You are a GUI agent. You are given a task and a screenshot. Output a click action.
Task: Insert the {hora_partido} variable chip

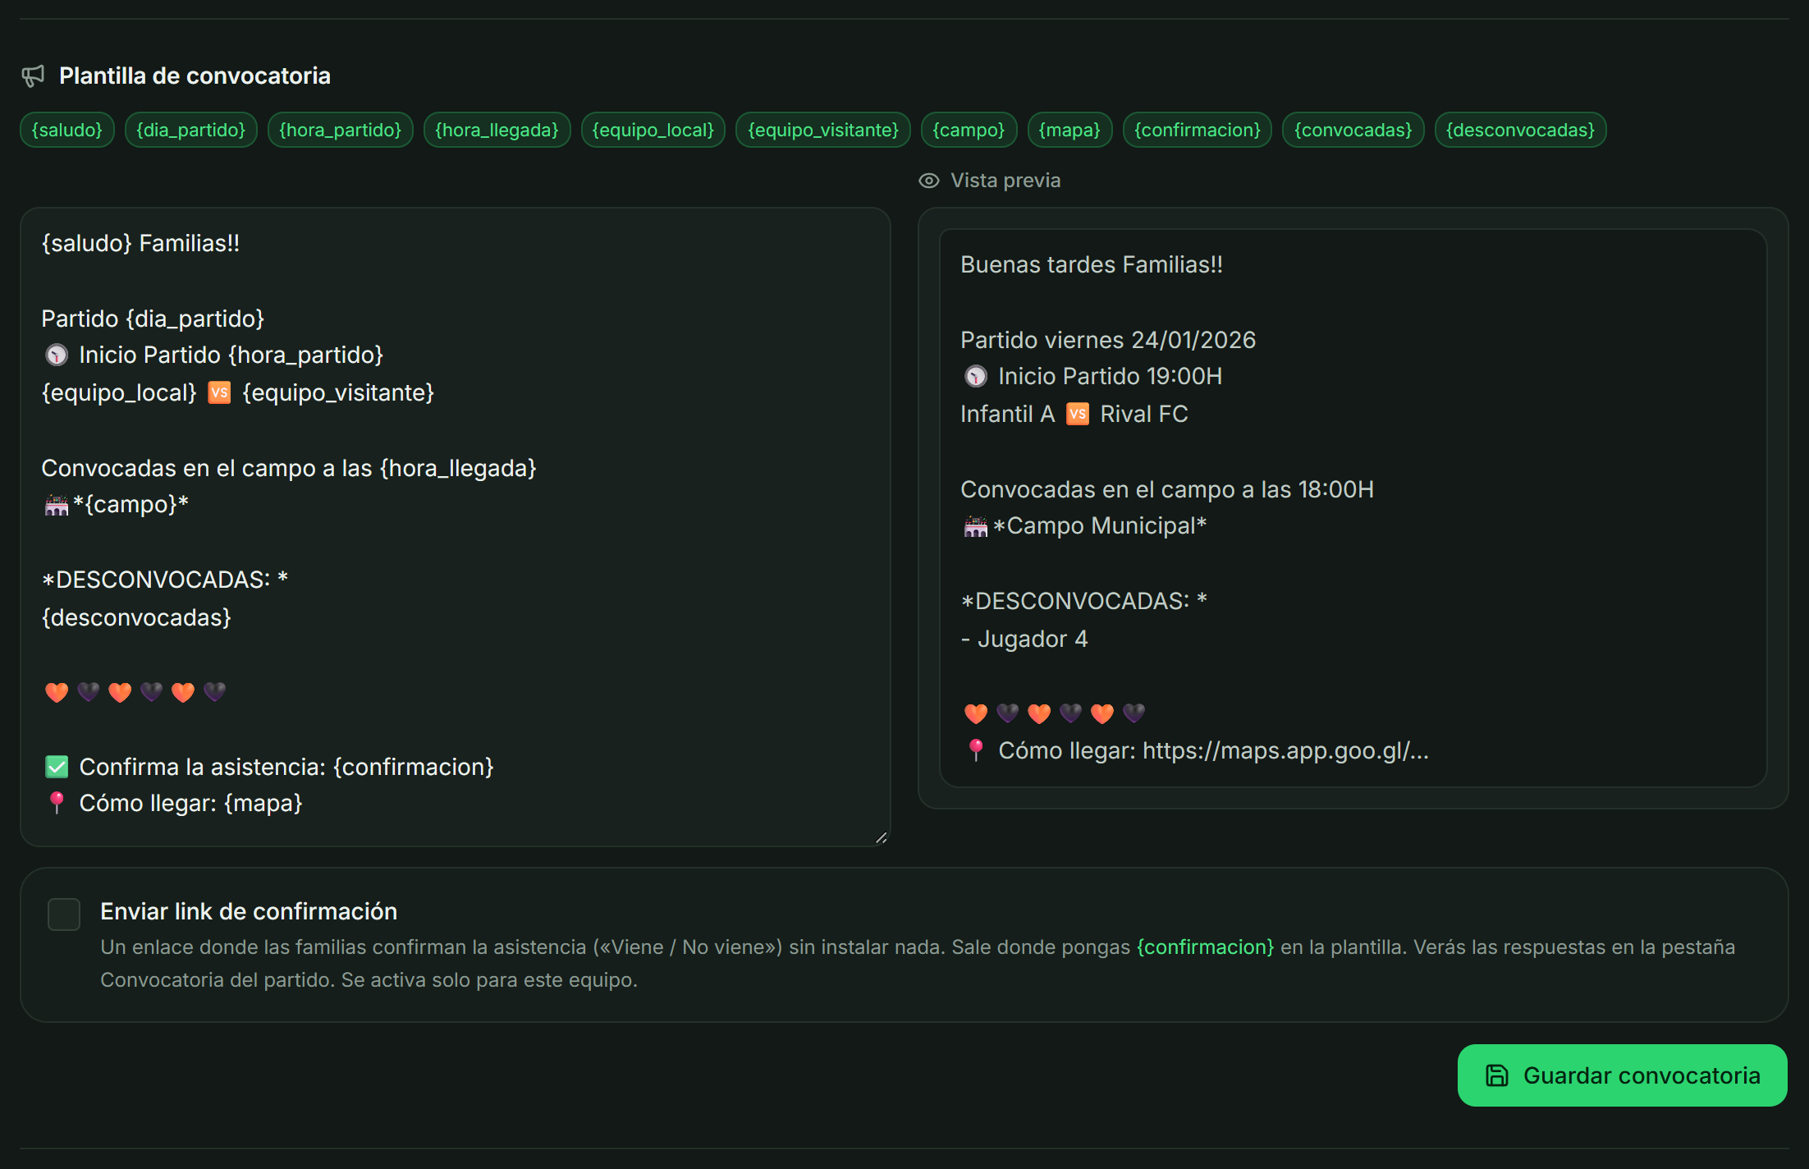click(341, 130)
